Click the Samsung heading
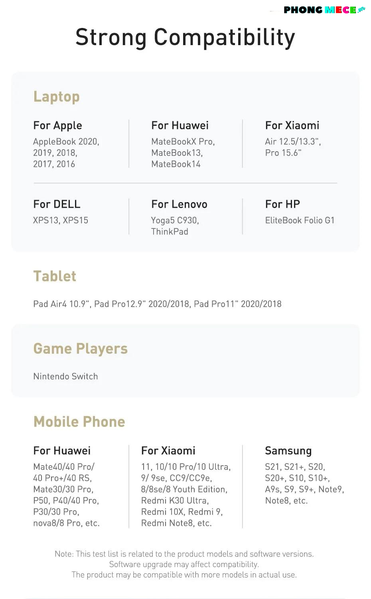This screenshot has width=371, height=599. click(288, 450)
